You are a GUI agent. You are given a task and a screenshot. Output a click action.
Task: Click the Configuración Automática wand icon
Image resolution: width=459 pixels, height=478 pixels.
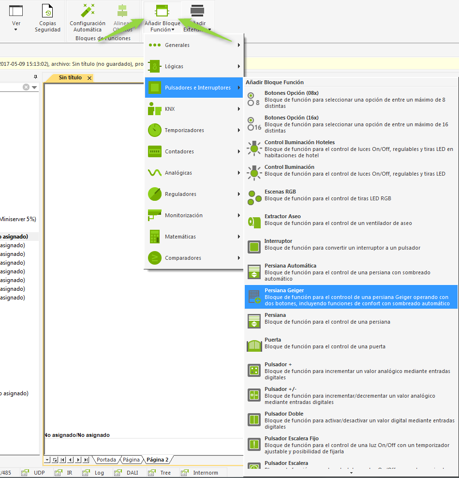pyautogui.click(x=88, y=11)
